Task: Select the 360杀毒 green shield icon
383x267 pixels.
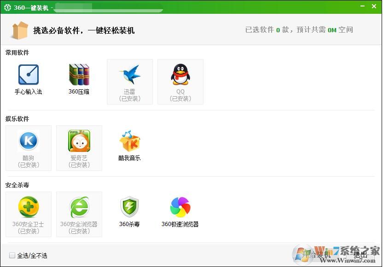Action: pyautogui.click(x=130, y=207)
